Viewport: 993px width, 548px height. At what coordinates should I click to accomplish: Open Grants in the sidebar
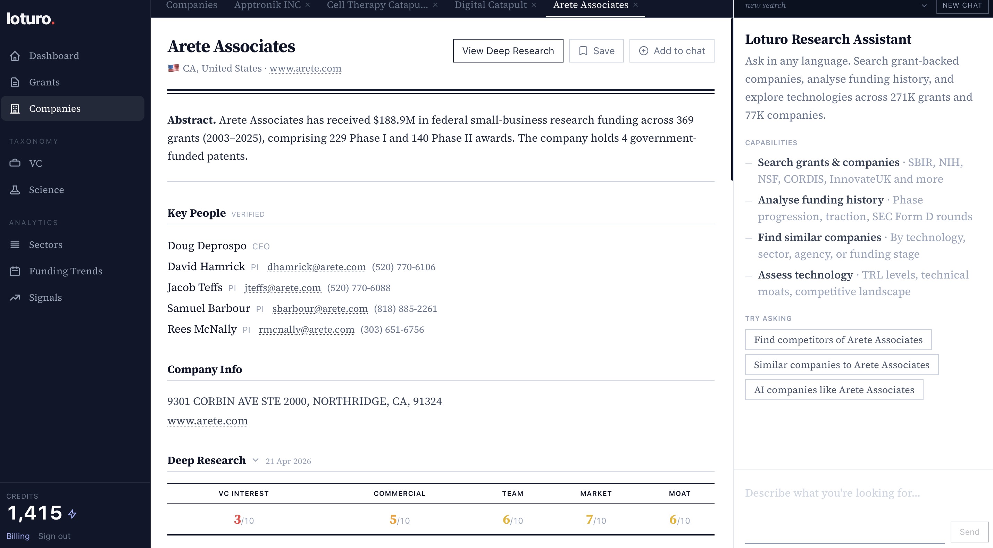coord(73,82)
